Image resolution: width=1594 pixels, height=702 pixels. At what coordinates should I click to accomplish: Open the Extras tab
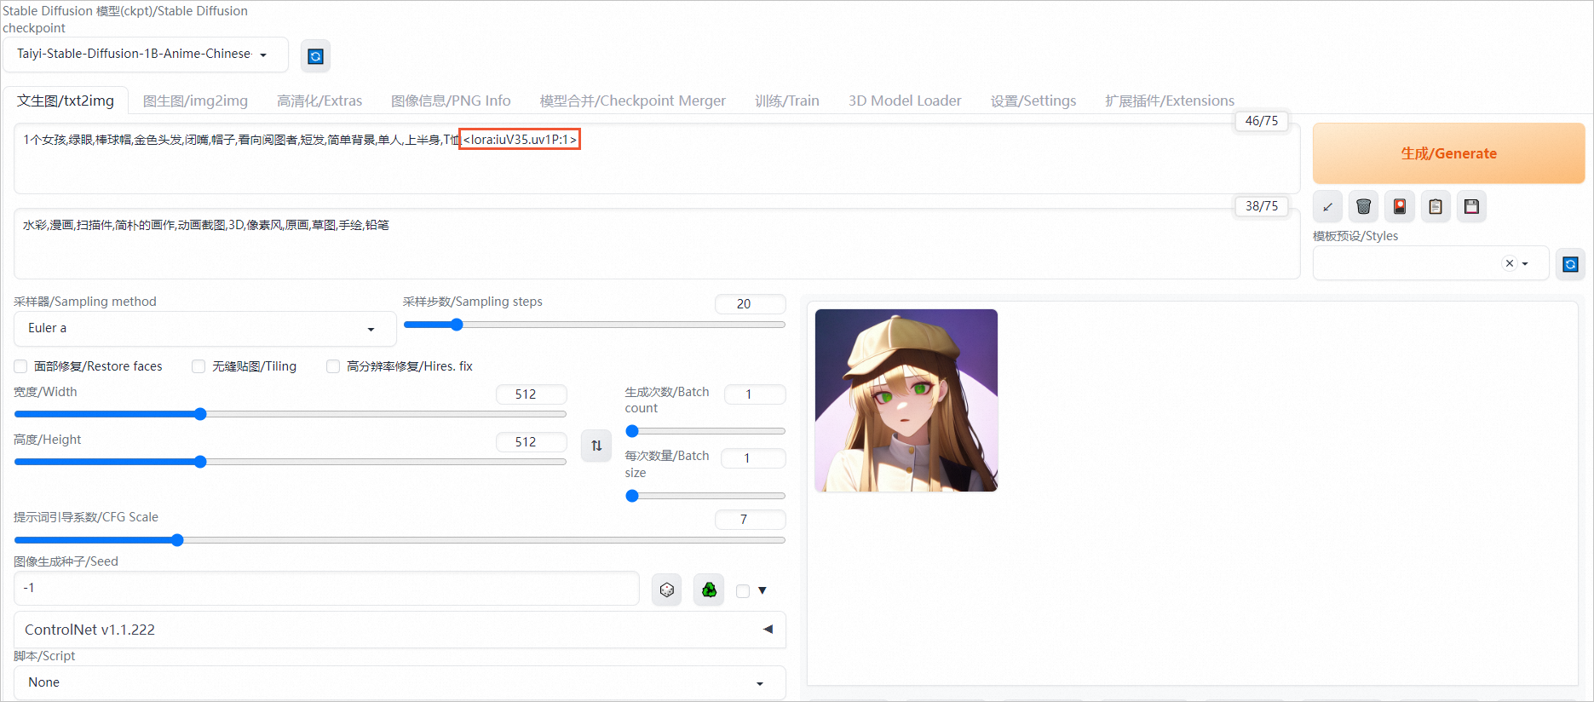(x=319, y=101)
